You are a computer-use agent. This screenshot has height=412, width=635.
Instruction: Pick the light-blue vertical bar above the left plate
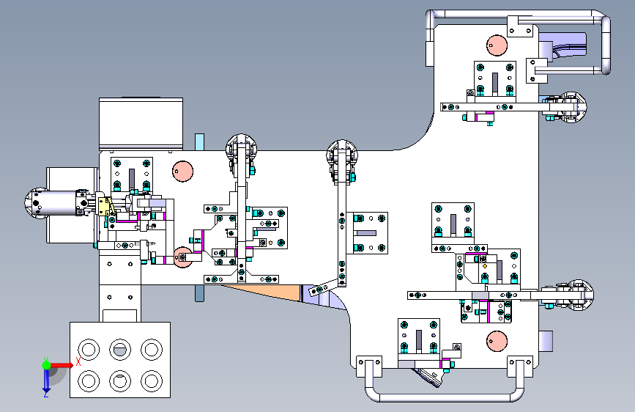[x=199, y=142]
